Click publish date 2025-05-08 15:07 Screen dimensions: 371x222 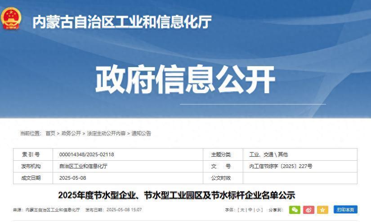point(124,210)
